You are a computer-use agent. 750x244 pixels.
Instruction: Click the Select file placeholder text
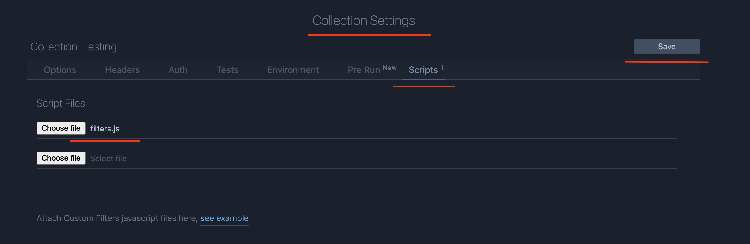tap(108, 159)
